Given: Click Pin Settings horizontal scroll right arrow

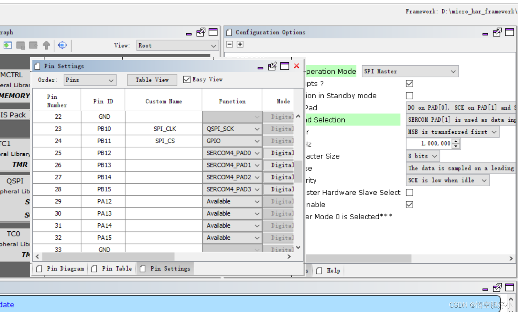Looking at the screenshot, I should 289,257.
